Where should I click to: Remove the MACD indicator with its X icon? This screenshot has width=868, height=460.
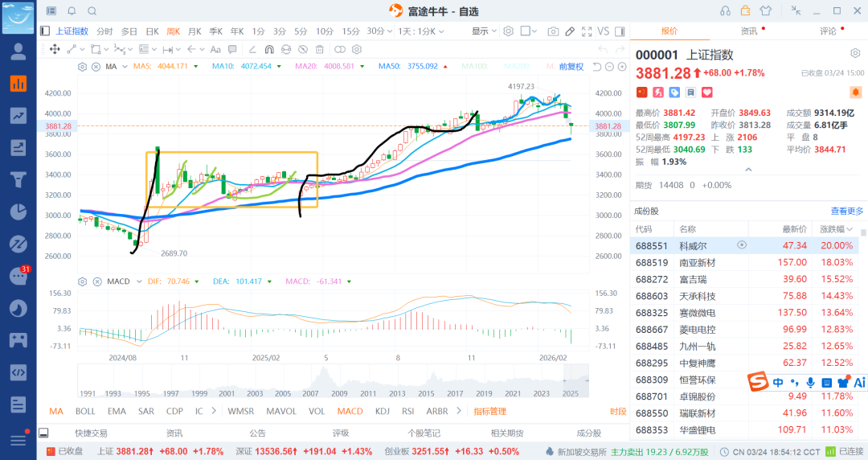click(97, 281)
